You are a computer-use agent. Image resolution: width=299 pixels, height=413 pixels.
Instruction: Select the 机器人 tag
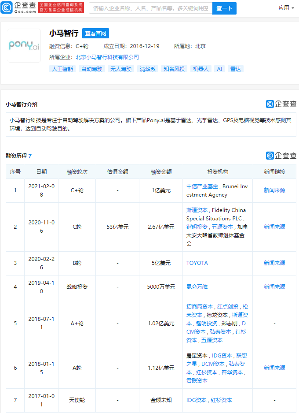[x=201, y=69]
